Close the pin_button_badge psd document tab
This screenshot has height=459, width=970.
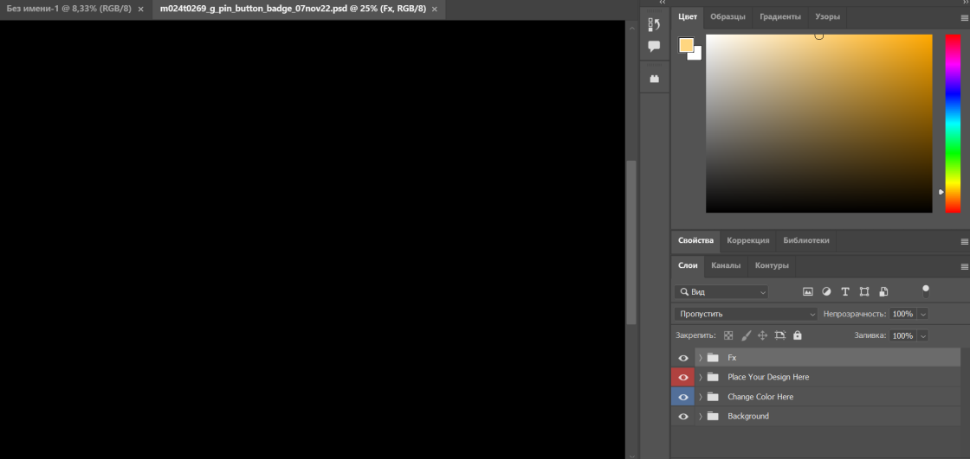tap(435, 10)
